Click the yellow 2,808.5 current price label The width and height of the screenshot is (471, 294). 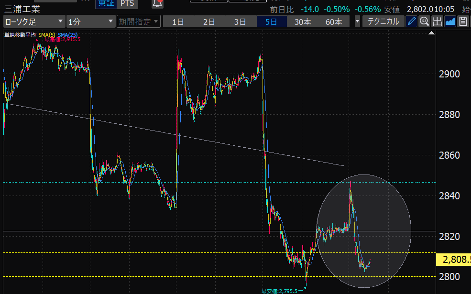(x=453, y=260)
